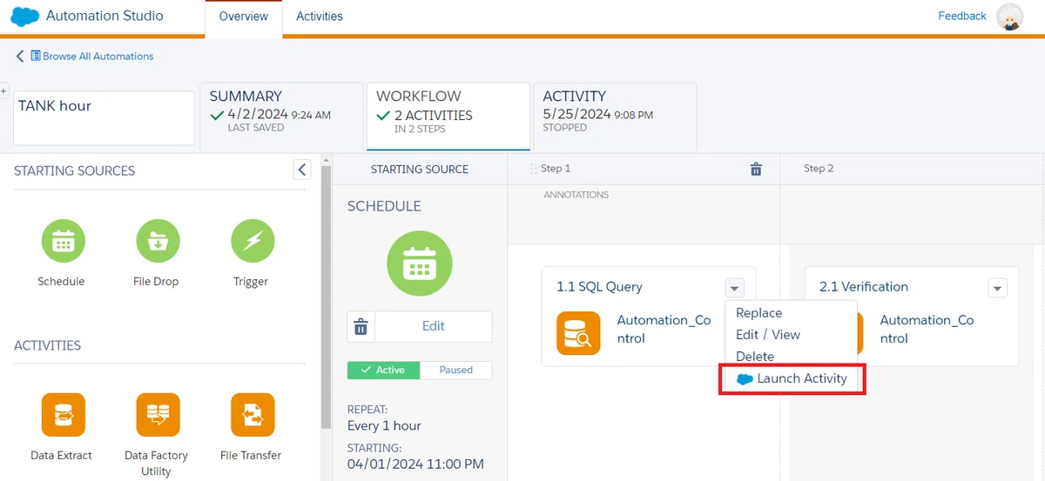Click the ACTIVITIES heading in left panel
The width and height of the screenshot is (1045, 481).
click(x=47, y=346)
